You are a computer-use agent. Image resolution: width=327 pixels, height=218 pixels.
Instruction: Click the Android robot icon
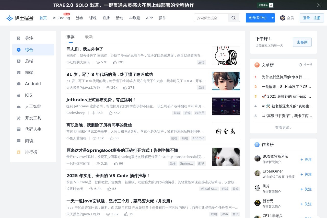tap(19, 84)
